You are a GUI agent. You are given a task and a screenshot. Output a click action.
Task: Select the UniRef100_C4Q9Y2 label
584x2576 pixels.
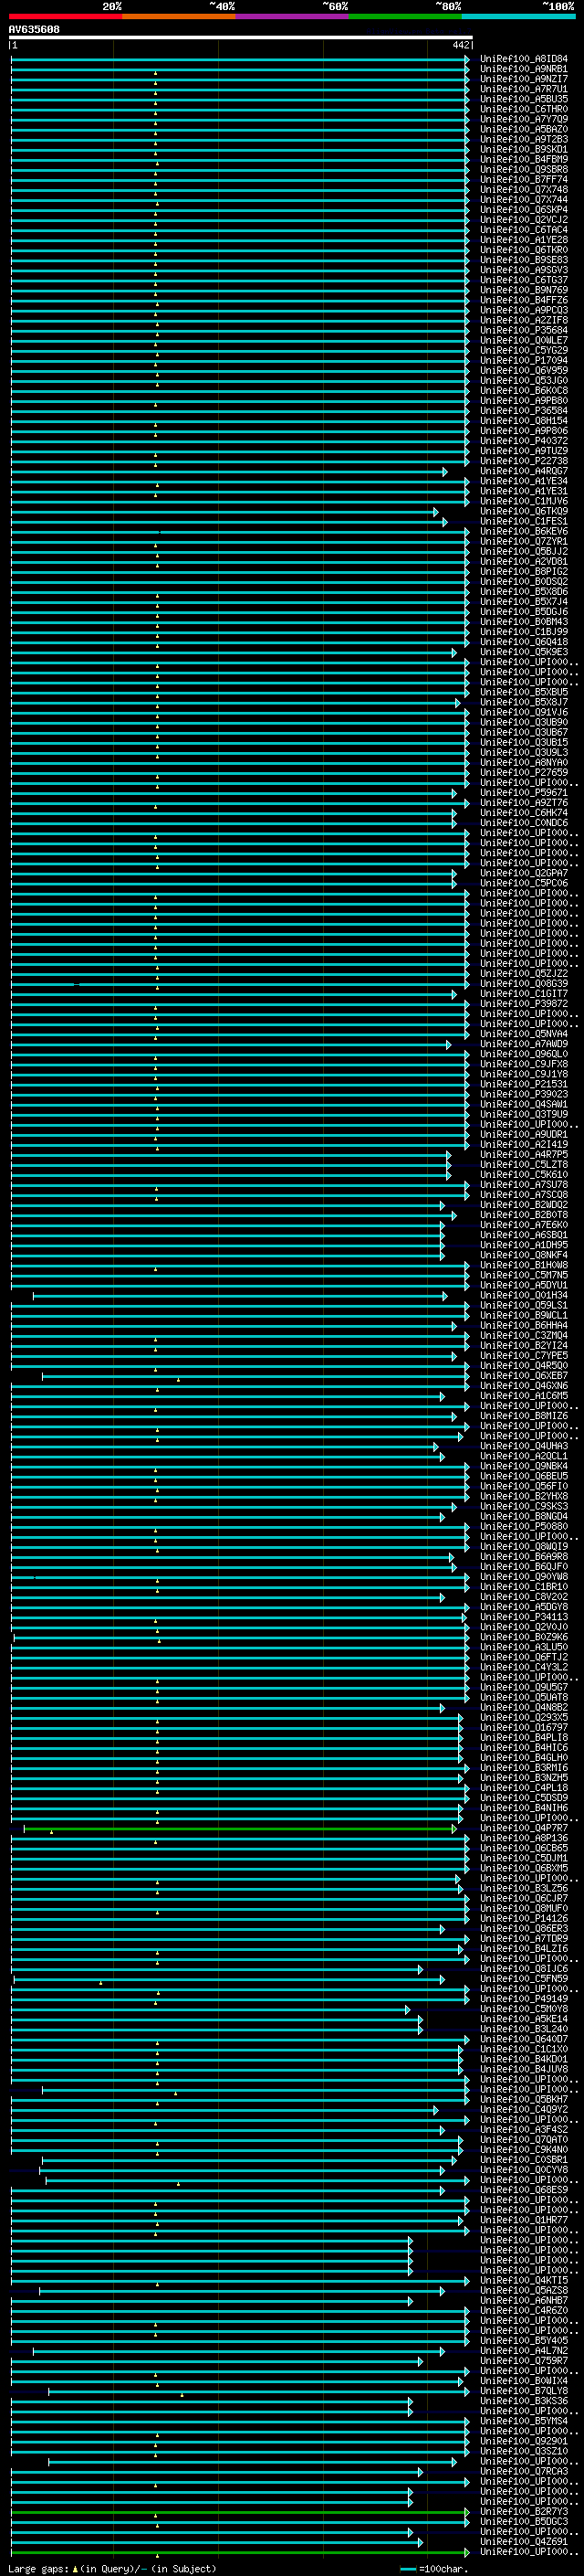pyautogui.click(x=523, y=2110)
